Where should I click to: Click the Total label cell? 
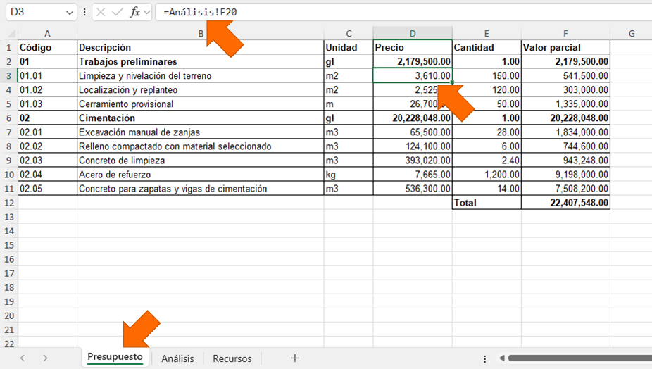487,203
